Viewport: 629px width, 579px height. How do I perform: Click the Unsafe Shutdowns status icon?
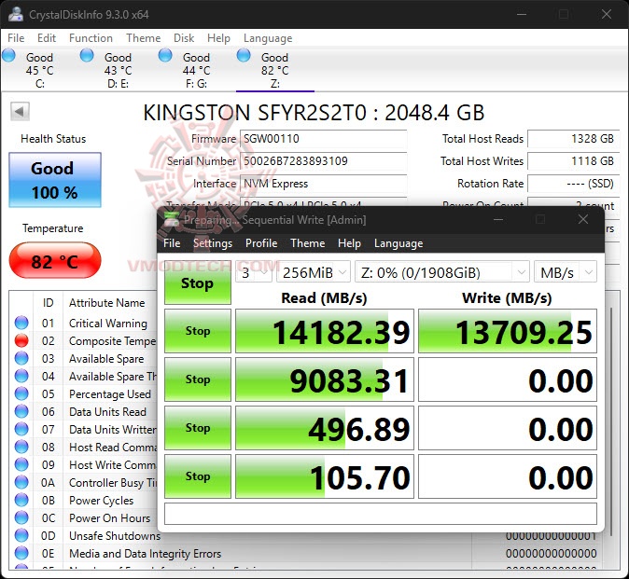(x=21, y=535)
